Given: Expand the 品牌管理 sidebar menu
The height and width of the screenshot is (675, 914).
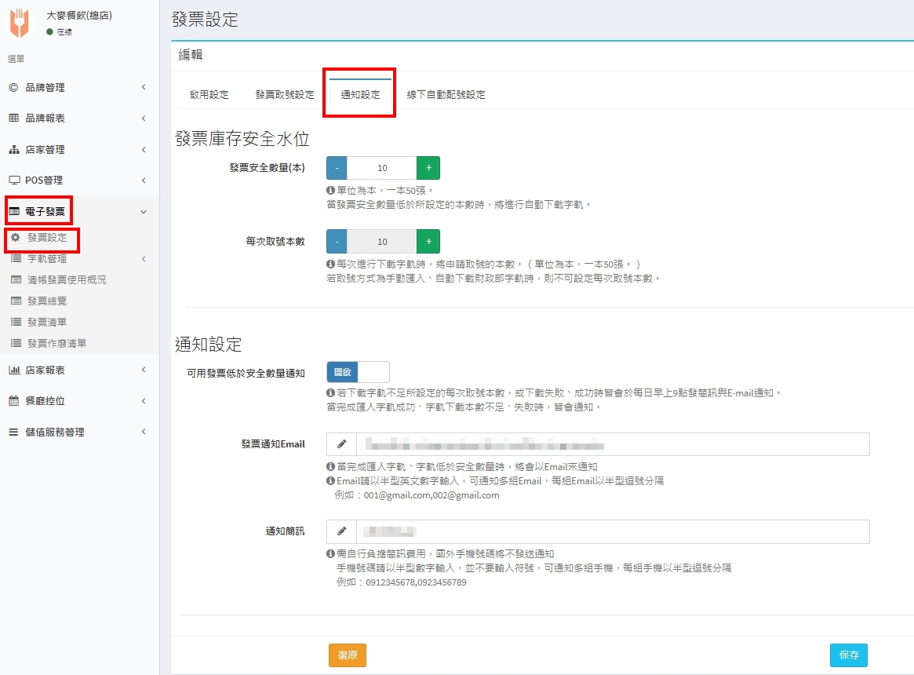Looking at the screenshot, I should (78, 88).
